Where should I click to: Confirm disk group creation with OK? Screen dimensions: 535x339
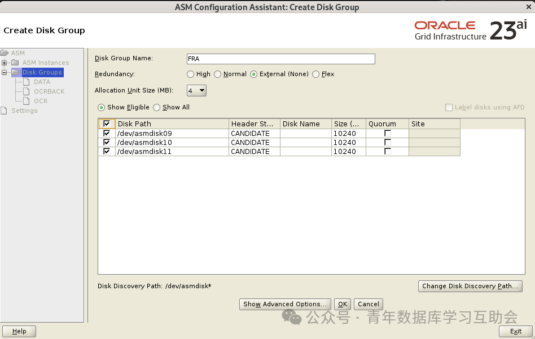342,304
